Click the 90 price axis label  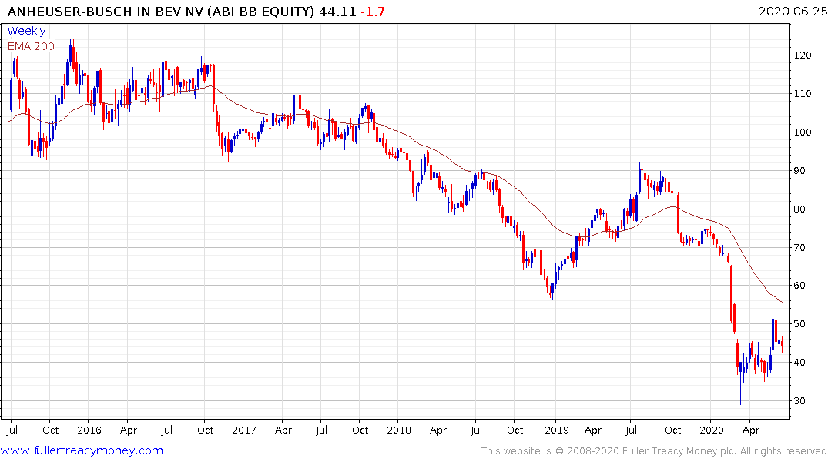800,170
